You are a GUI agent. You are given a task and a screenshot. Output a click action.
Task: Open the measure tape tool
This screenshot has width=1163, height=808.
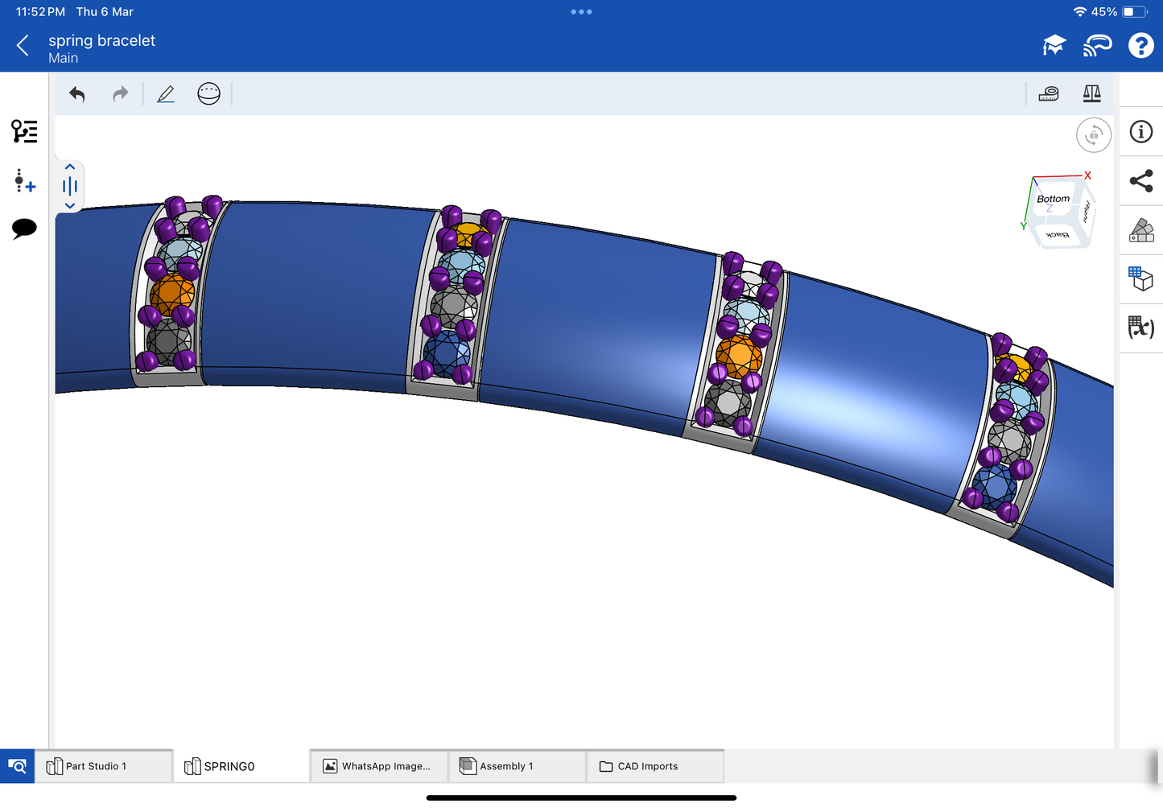pos(1048,94)
